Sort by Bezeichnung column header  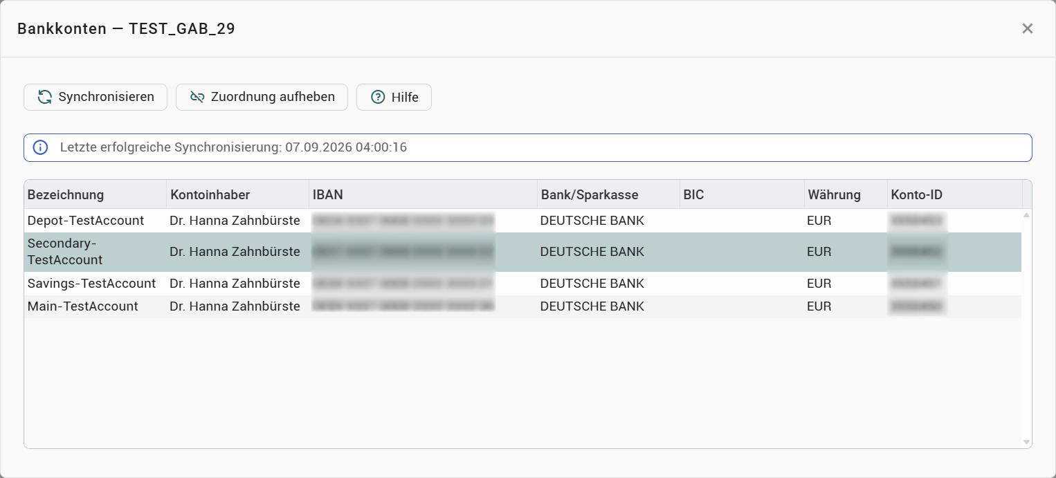pyautogui.click(x=95, y=195)
